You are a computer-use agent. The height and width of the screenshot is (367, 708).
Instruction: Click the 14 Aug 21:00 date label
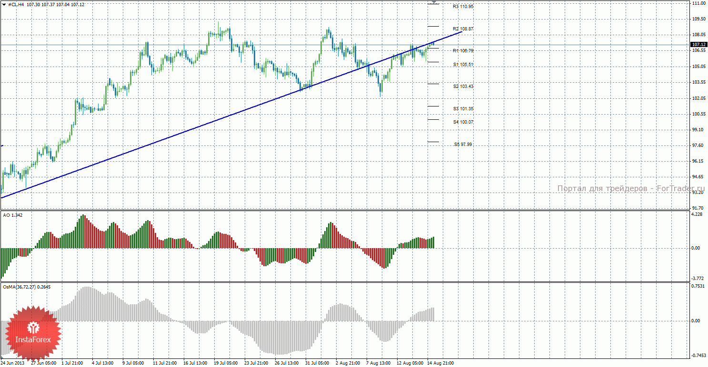pos(440,363)
